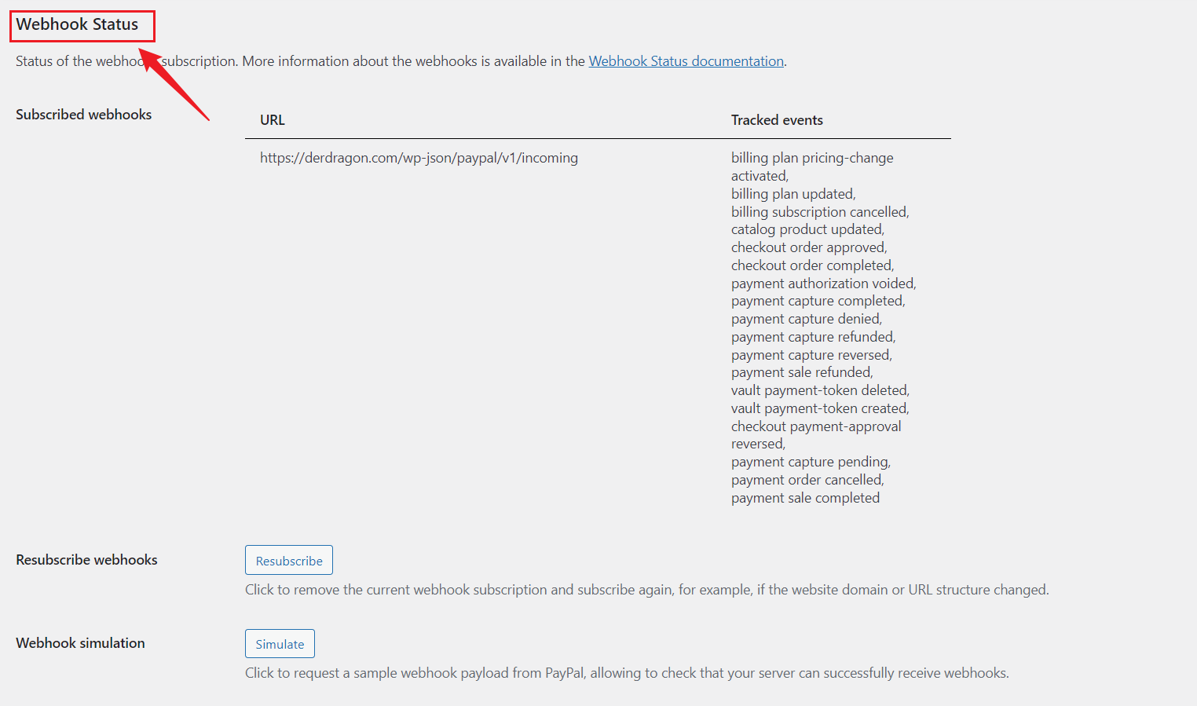Viewport: 1197px width, 706px height.
Task: Click the Resubscribe help description text
Action: point(646,590)
